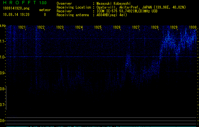The height and width of the screenshot is (127, 199).
Task: Click the 1926 time marker
Action: pyautogui.click(x=117, y=27)
